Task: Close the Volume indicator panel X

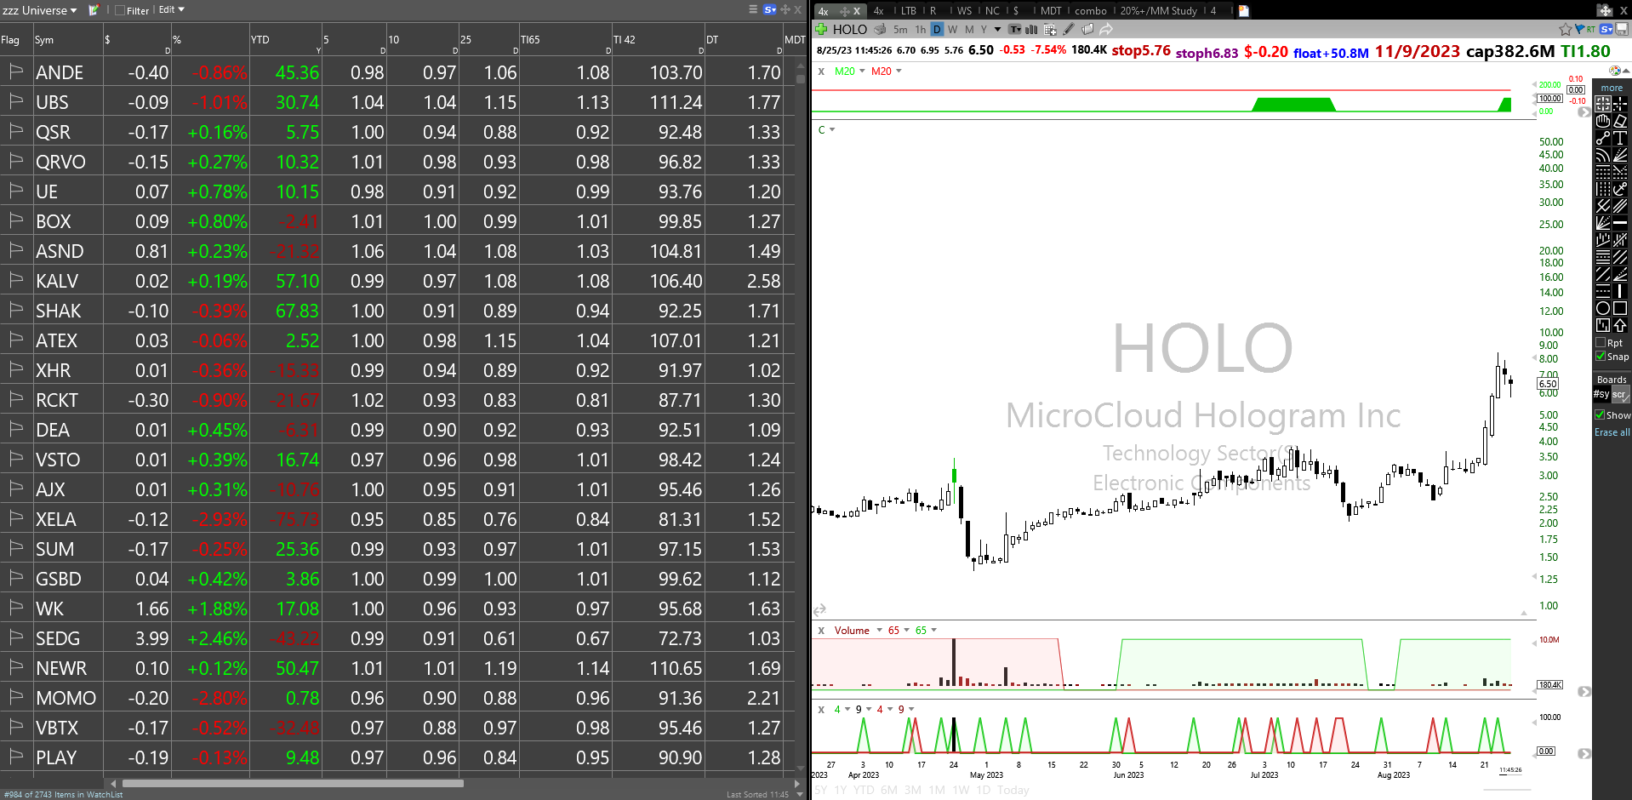Action: [x=821, y=630]
